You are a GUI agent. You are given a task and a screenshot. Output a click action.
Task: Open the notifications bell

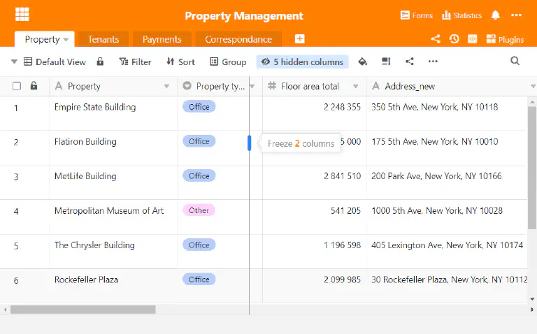pos(495,15)
